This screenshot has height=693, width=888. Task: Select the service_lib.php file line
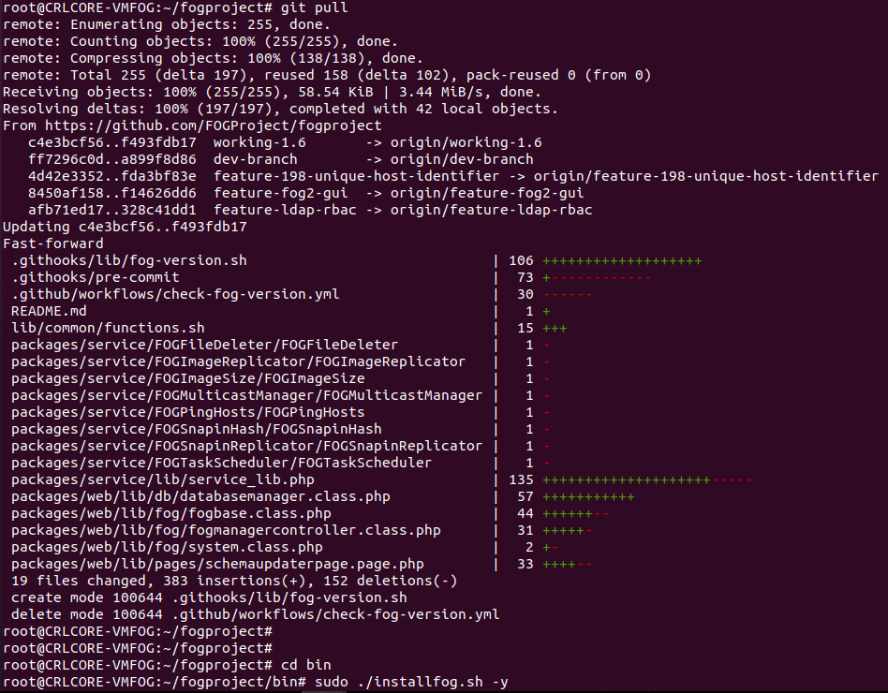163,479
